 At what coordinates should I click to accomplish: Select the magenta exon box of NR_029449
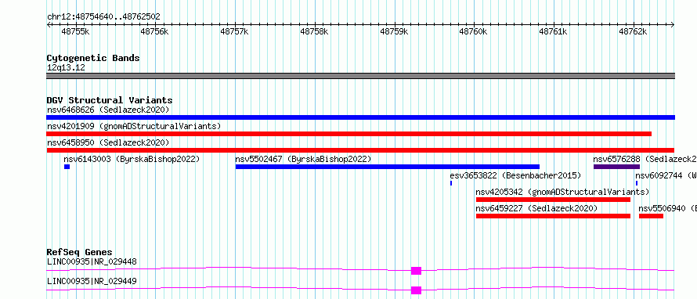[x=416, y=290]
